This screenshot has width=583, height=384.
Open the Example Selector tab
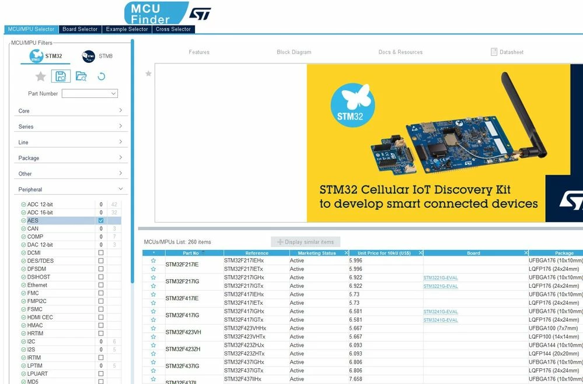(127, 29)
